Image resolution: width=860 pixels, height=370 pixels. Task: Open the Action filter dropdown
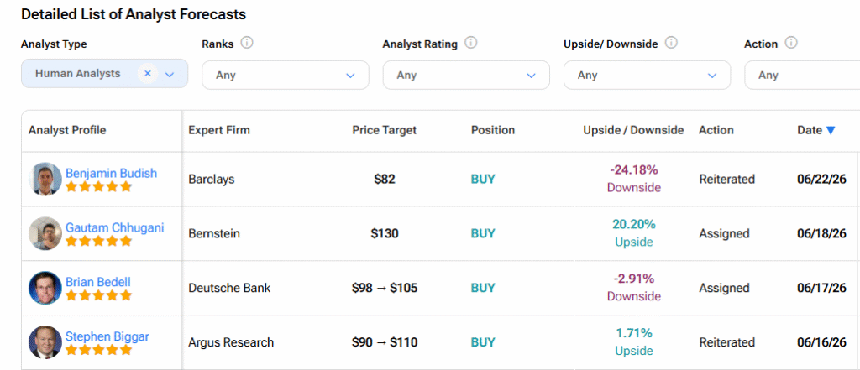click(x=802, y=76)
